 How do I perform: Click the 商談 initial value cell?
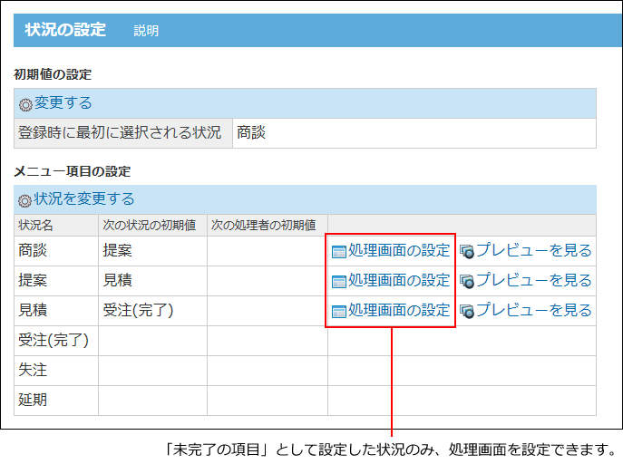tap(414, 133)
